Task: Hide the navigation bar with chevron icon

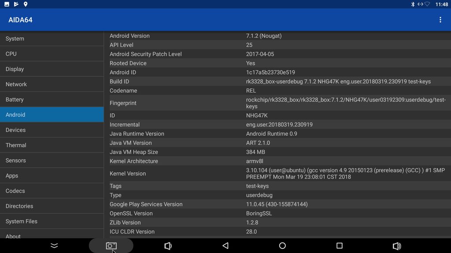Action: click(54, 246)
